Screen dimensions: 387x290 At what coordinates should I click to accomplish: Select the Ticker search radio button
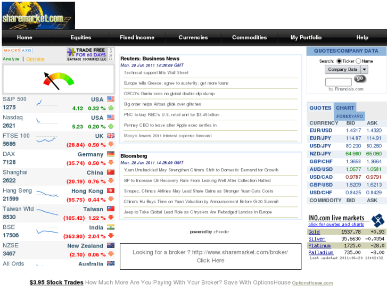[x=339, y=61]
